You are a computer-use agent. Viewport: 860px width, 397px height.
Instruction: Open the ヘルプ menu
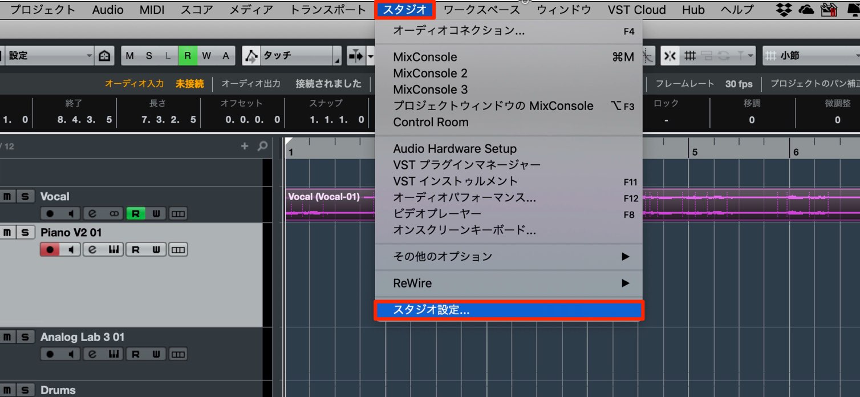click(x=736, y=10)
